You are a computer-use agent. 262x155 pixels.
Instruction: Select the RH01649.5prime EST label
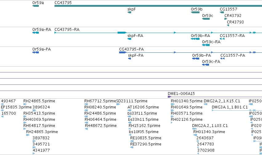[x=187, y=107]
